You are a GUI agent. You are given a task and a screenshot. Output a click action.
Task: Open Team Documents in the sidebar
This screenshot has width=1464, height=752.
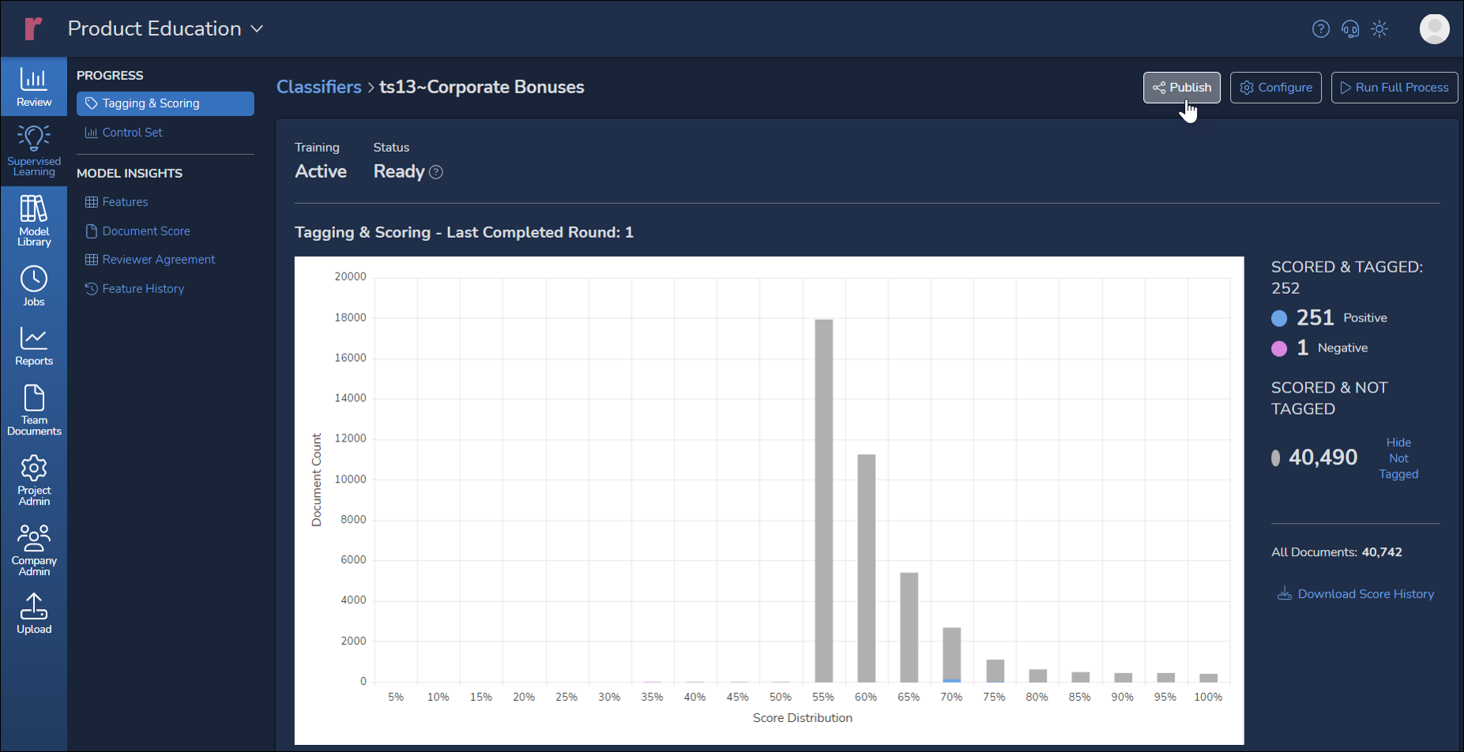pos(34,410)
